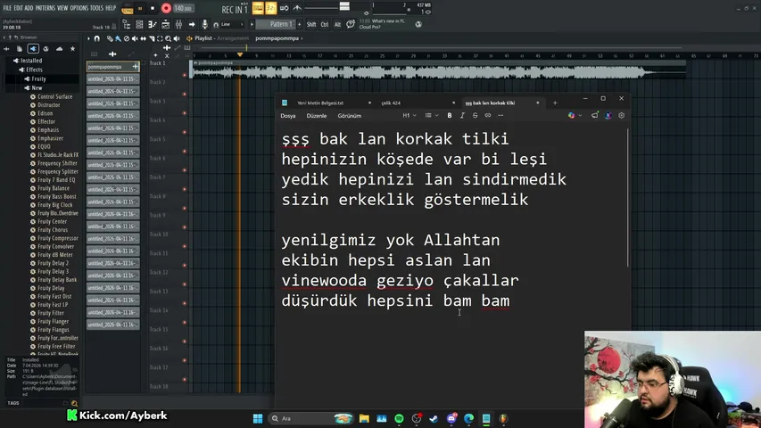Open the Pattern 1 selector
This screenshot has height=428, width=761.
coord(276,24)
